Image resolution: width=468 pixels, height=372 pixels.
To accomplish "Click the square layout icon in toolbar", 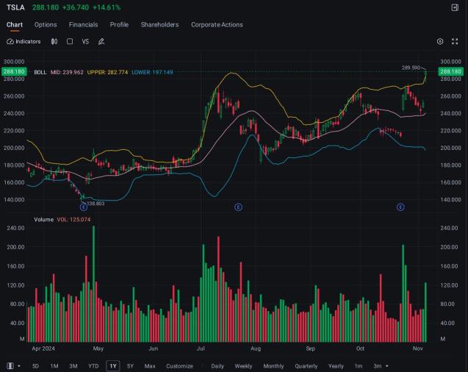I will [x=70, y=41].
